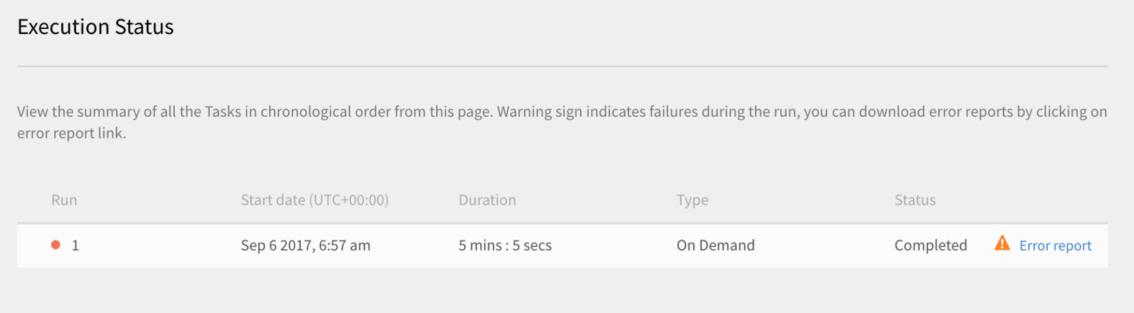Viewport: 1134px width, 313px height.
Task: Click the 5 mins : 5 secs duration value
Action: pos(504,245)
